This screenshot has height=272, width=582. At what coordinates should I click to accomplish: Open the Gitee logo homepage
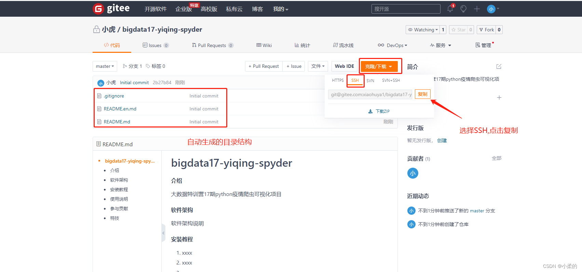(x=111, y=9)
